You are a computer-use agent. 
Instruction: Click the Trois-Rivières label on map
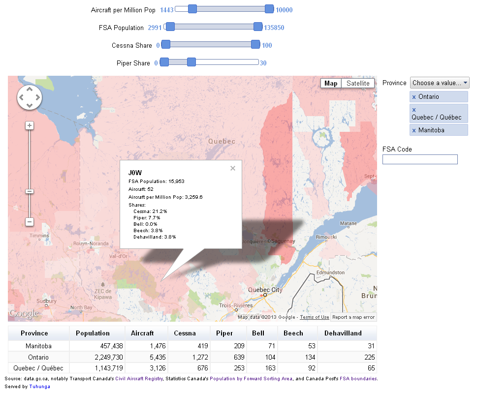click(x=236, y=305)
